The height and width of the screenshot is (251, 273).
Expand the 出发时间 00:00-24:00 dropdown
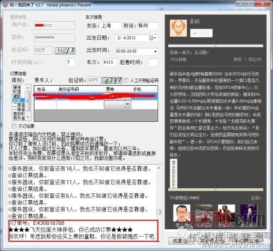coord(155,52)
